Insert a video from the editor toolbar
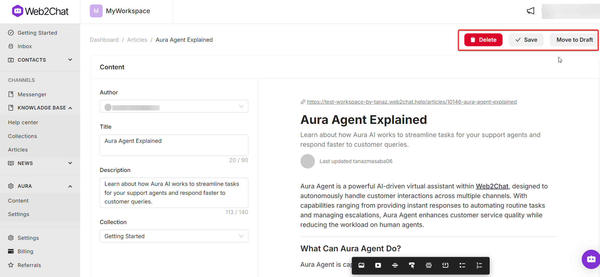This screenshot has height=277, width=600. (378, 265)
